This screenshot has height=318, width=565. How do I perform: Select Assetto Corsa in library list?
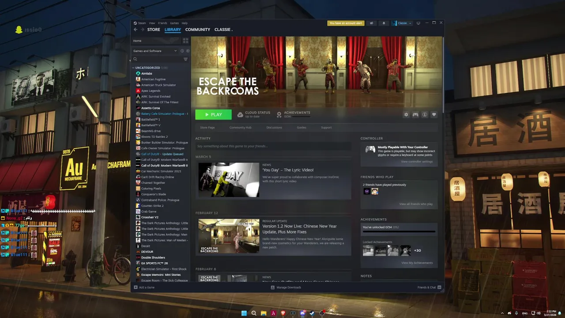coord(151,108)
